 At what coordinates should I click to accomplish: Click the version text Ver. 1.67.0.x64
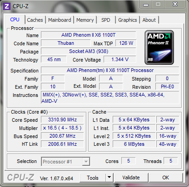(56, 178)
